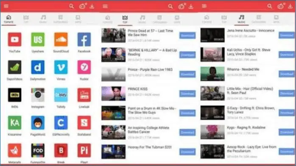Open hamburger menu in the Top videos panel
Image resolution: width=296 pixels, height=166 pixels.
105,6
